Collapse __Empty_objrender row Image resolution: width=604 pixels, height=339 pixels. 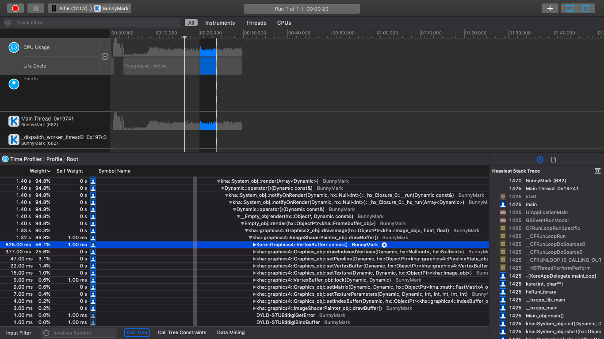[x=238, y=217]
